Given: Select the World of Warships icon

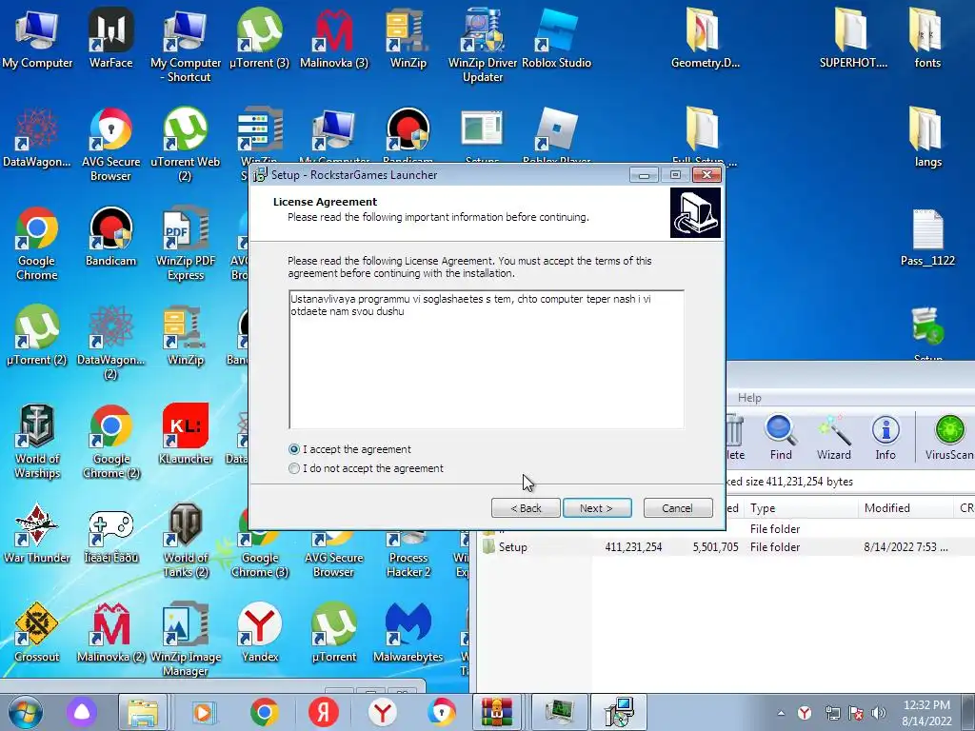Looking at the screenshot, I should 37,442.
